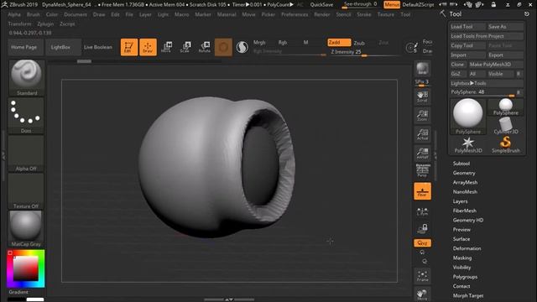Screen dimensions: 537x302
Task: Expand the Surface section
Action: pyautogui.click(x=461, y=239)
